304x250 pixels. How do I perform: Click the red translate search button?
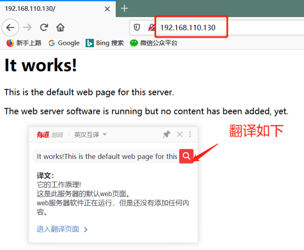[186, 156]
